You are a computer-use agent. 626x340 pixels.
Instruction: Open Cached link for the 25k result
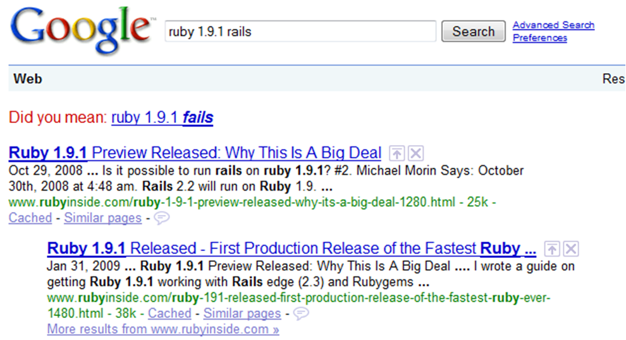[30, 218]
